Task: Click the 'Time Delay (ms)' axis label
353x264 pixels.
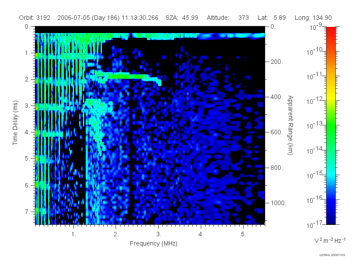Action: 15,123
